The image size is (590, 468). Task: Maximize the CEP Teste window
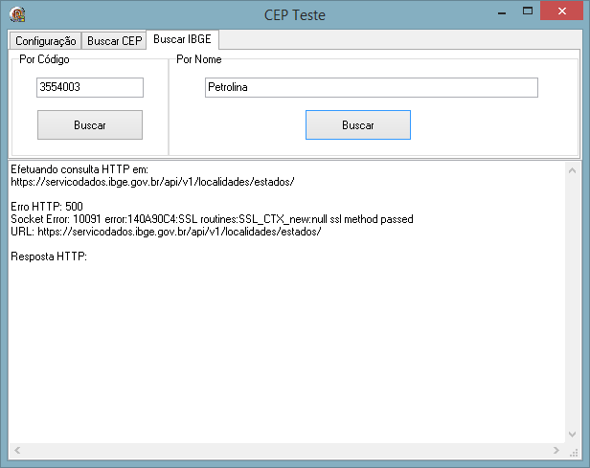pos(528,11)
